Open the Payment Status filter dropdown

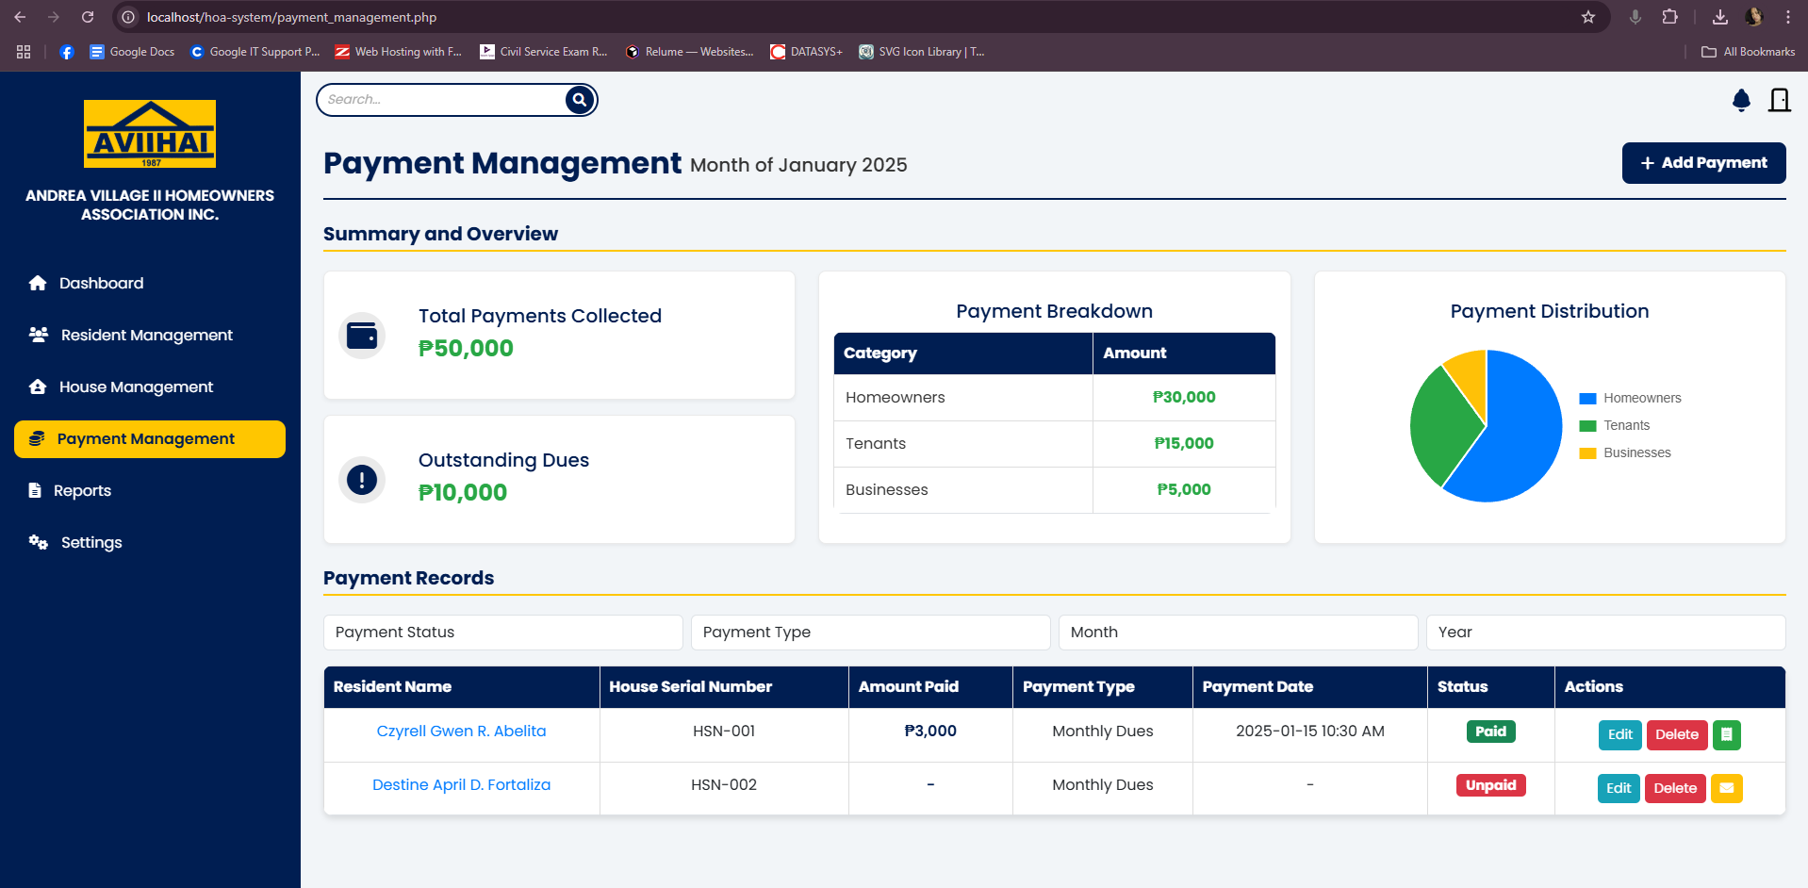pos(502,633)
